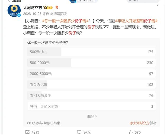Screen dimensions: 165x135
Task: Select the 500-2000元 poll option
Action: click(x=91, y=63)
